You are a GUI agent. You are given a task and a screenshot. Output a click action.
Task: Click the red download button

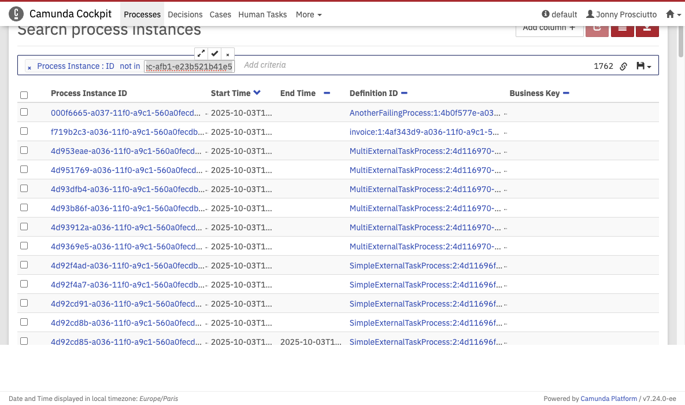[647, 28]
